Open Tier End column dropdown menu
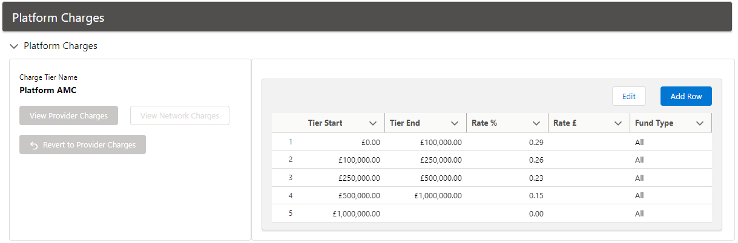The height and width of the screenshot is (243, 738). [x=455, y=123]
